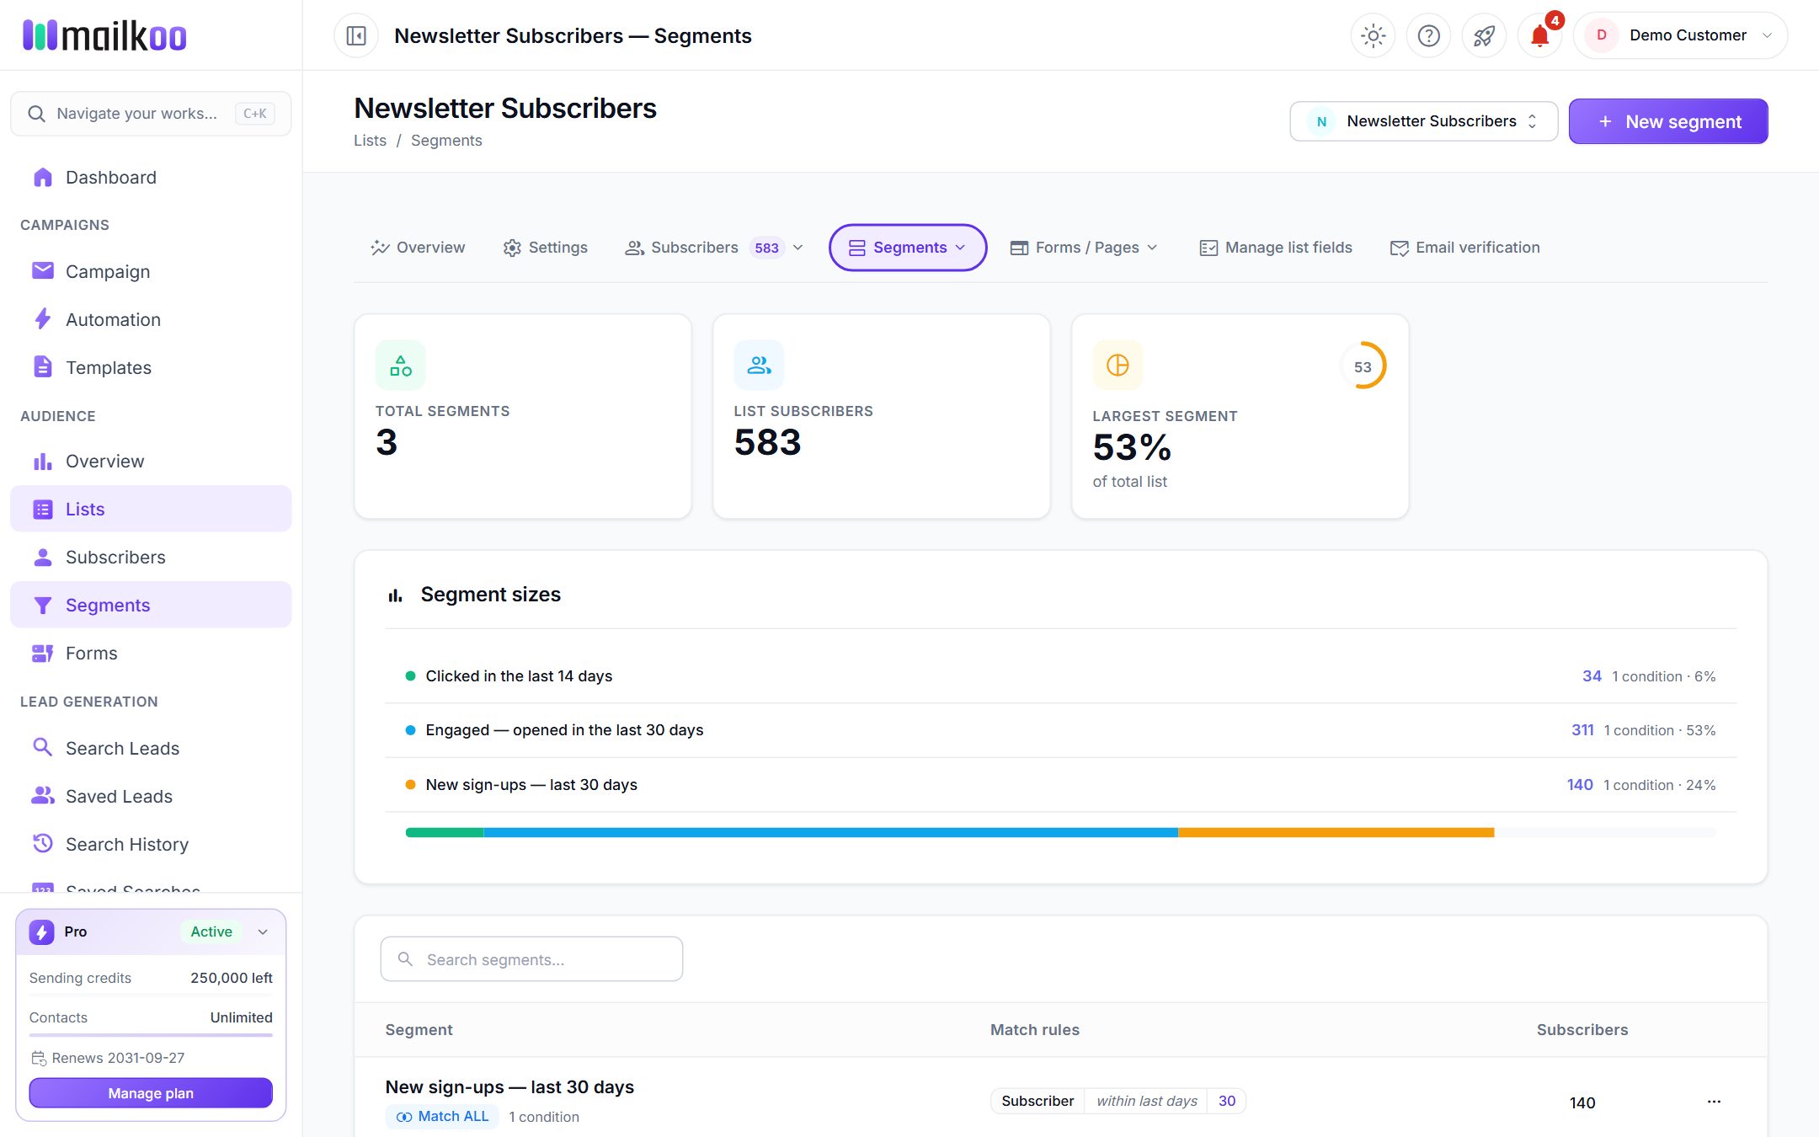Switch theme using sun icon
1819x1137 pixels.
pos(1373,35)
